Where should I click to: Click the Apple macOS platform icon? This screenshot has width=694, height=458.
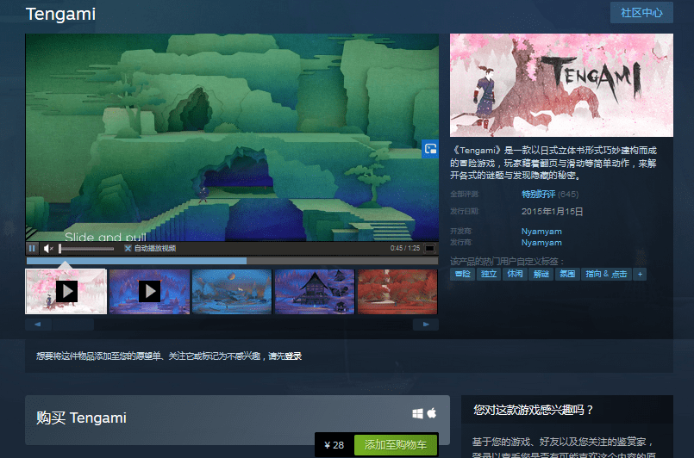click(432, 413)
